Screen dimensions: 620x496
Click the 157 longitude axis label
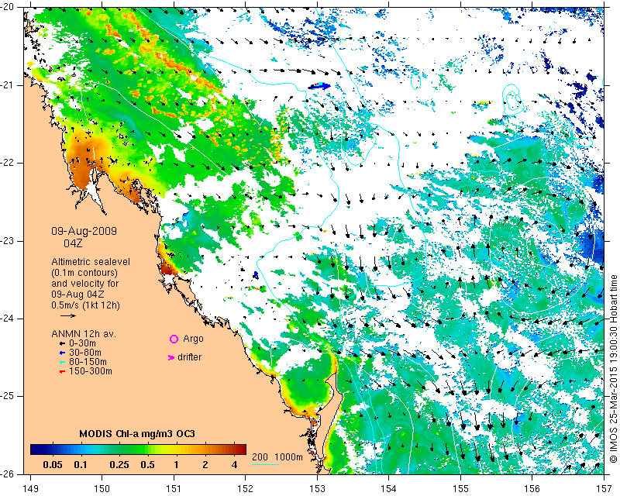pyautogui.click(x=604, y=489)
